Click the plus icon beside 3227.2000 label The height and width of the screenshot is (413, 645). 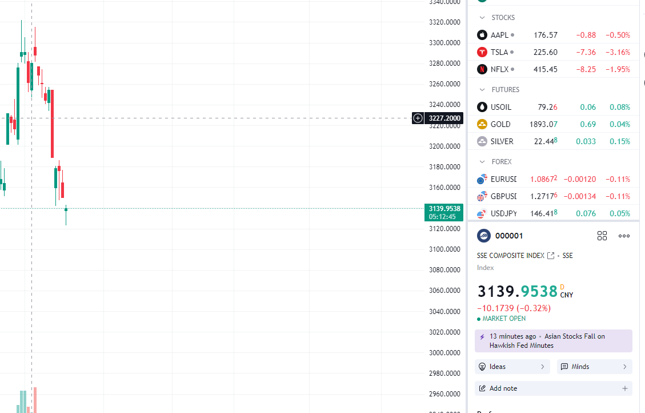click(418, 118)
